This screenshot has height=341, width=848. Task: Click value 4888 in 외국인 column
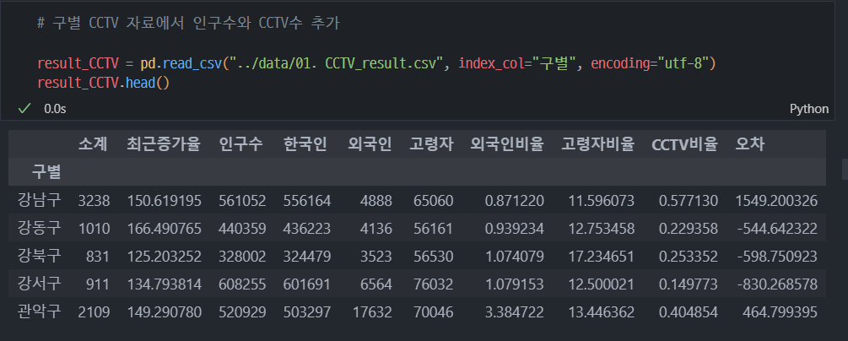[375, 201]
